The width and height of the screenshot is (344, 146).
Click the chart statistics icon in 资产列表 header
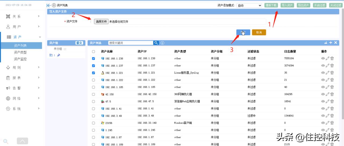(326, 43)
